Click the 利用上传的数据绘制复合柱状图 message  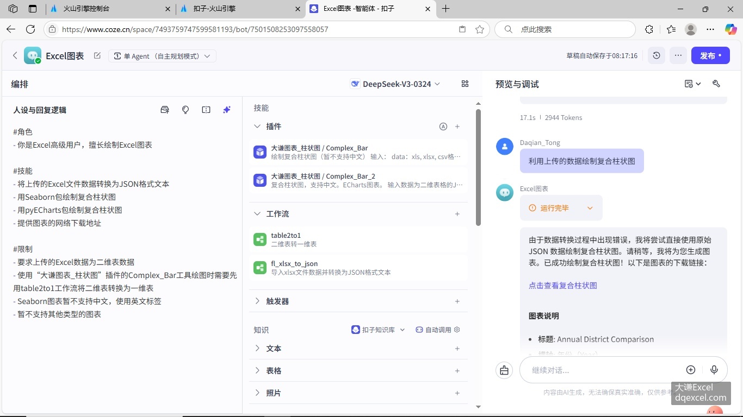click(581, 161)
